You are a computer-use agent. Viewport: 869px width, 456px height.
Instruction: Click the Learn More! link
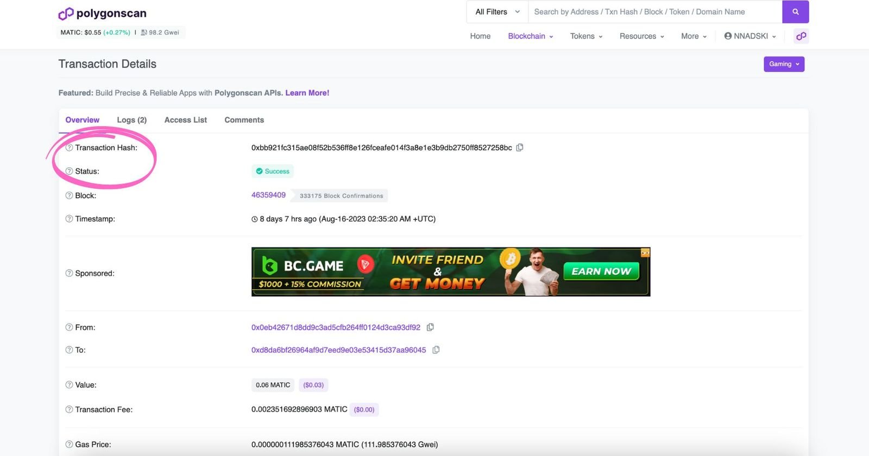pyautogui.click(x=307, y=93)
